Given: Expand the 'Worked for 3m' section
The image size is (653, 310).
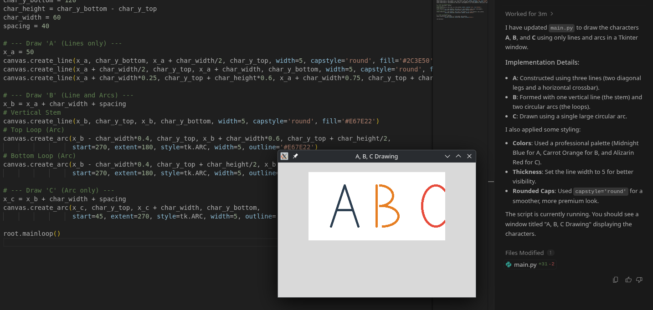Looking at the screenshot, I should pyautogui.click(x=530, y=14).
